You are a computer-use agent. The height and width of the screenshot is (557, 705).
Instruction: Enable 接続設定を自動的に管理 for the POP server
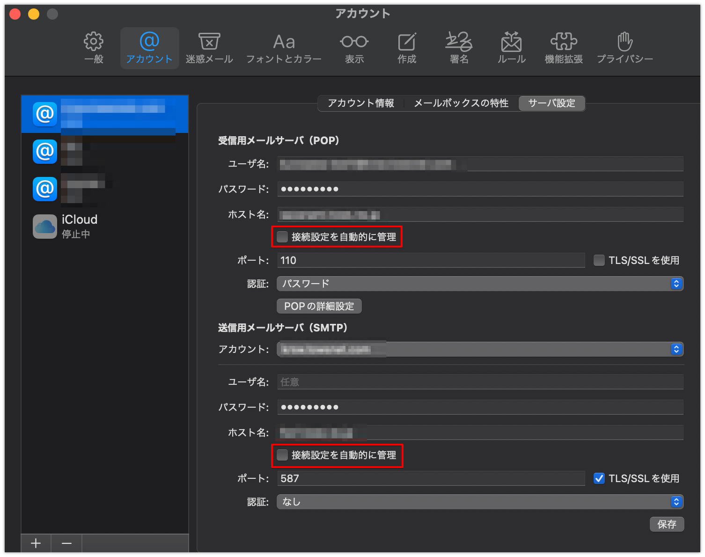pos(282,237)
